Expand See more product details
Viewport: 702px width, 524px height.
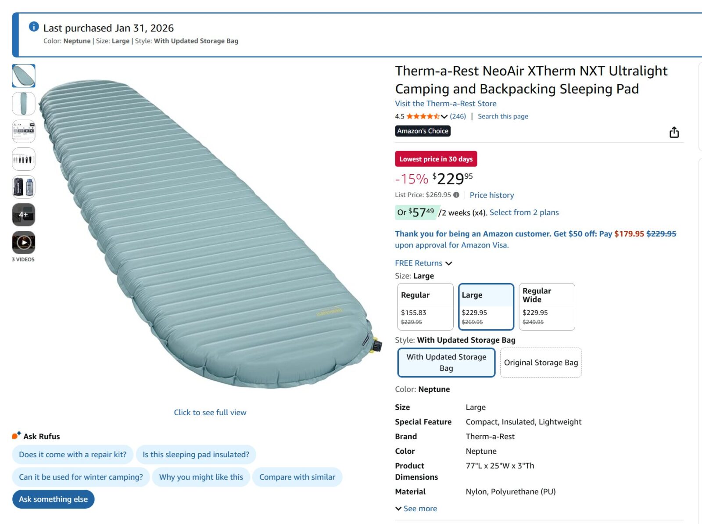(416, 508)
